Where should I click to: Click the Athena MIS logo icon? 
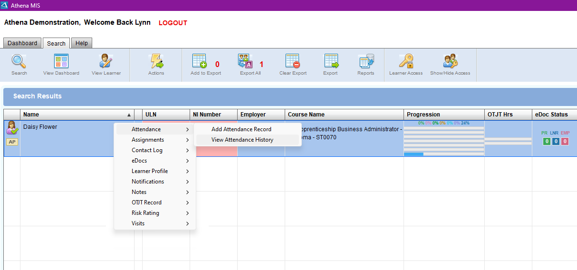(x=5, y=5)
